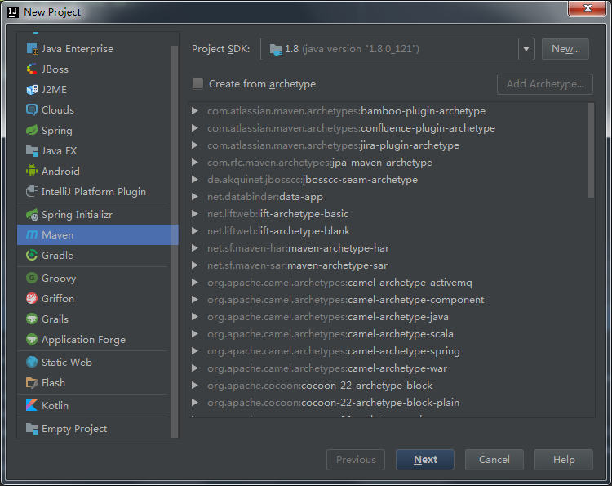The image size is (612, 486).
Task: Click the Java FX folder icon
Action: click(x=32, y=150)
